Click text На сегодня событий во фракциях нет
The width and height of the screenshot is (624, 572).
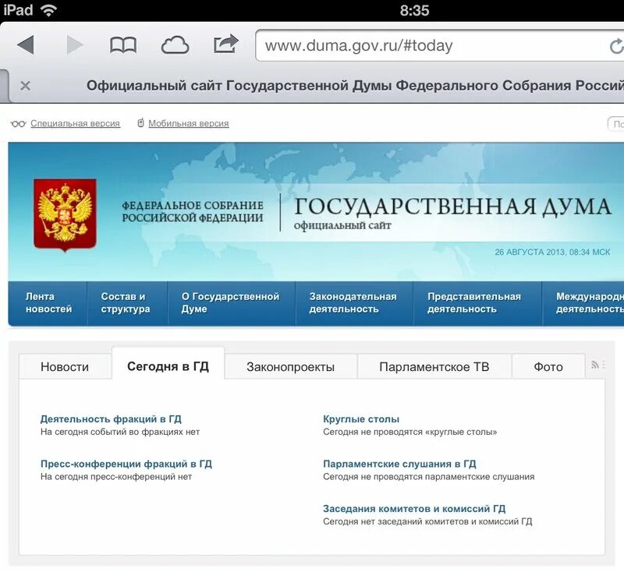tap(120, 432)
